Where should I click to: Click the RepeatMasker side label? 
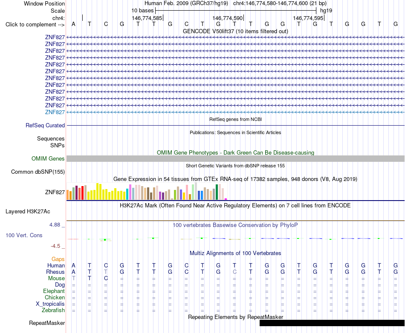click(47, 323)
